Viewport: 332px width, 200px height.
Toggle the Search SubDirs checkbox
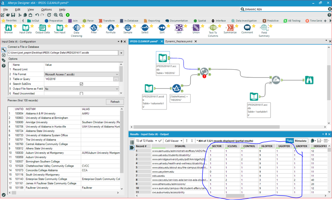coord(81,84)
